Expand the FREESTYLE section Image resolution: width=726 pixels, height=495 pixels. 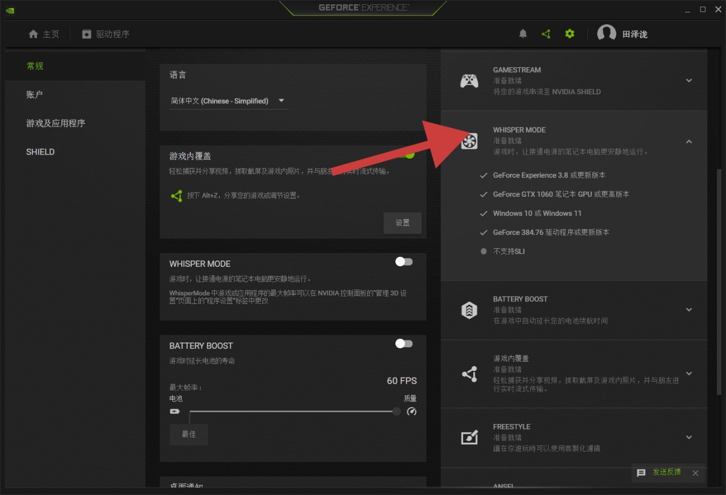coord(689,437)
